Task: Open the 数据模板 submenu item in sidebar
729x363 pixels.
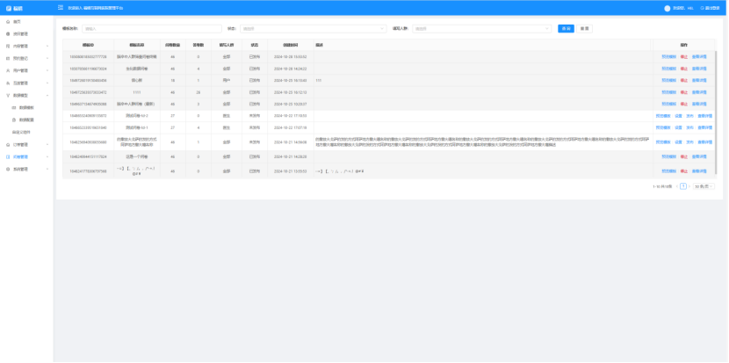Action: [x=27, y=106]
